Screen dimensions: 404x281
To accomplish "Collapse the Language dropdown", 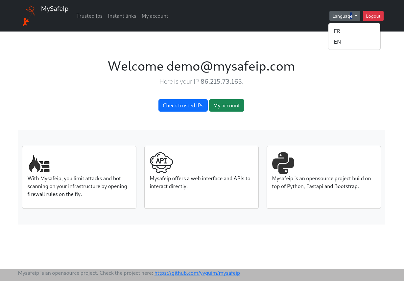I will (x=345, y=16).
